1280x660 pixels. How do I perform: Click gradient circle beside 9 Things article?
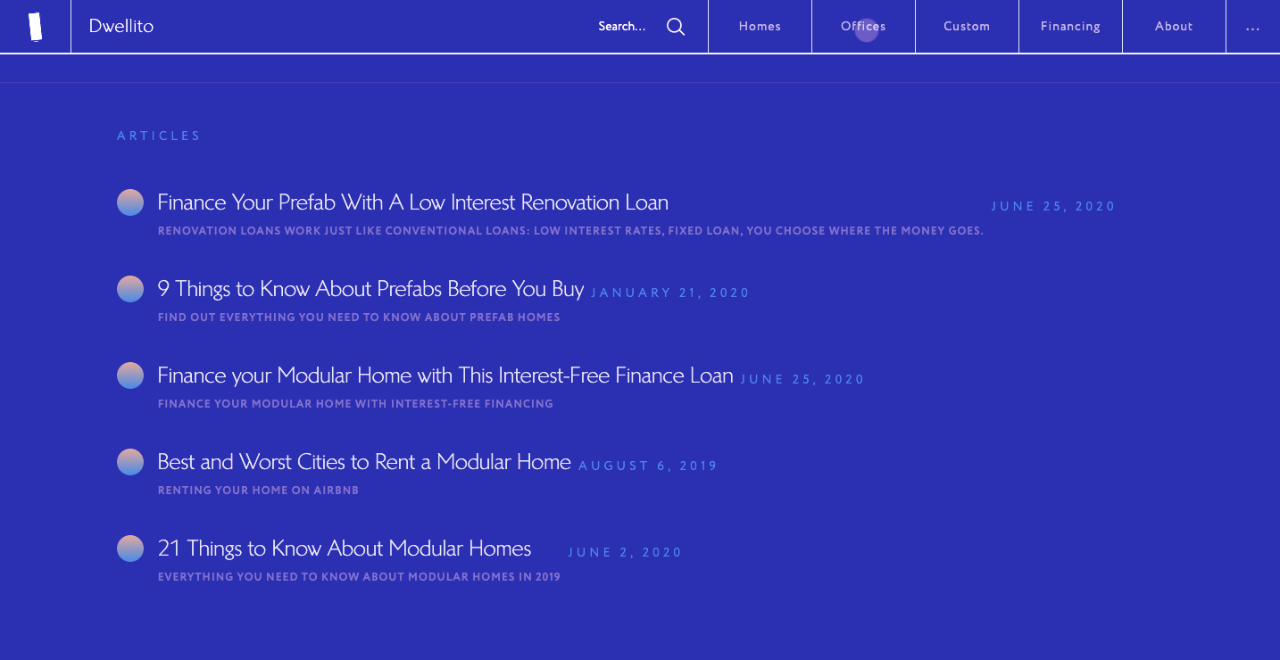pyautogui.click(x=130, y=289)
